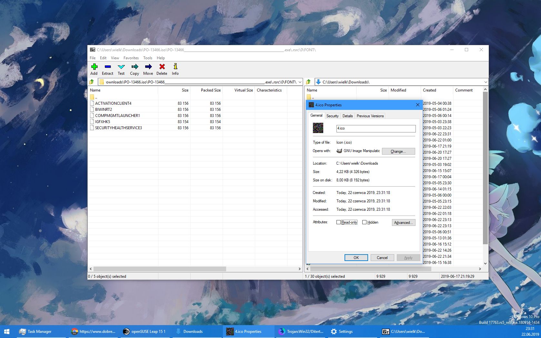Viewport: 541px width, 338px height.
Task: Open Task Manager from the taskbar
Action: [35, 332]
